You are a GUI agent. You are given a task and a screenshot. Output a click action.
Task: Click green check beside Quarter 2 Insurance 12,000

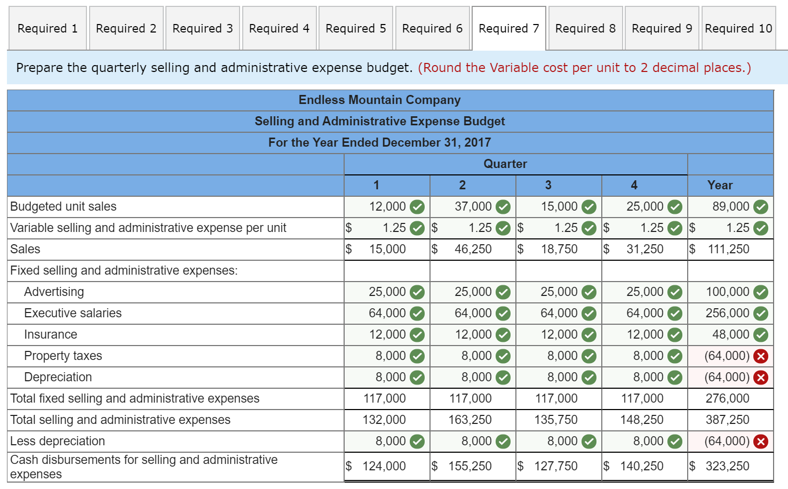coord(503,335)
